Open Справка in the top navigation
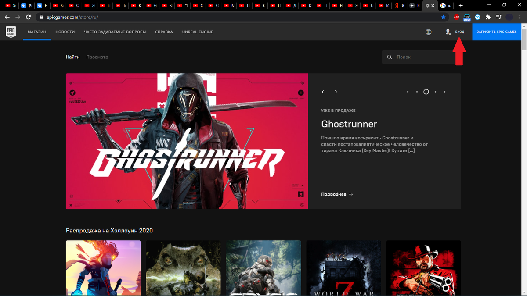The height and width of the screenshot is (296, 527). coord(164,32)
